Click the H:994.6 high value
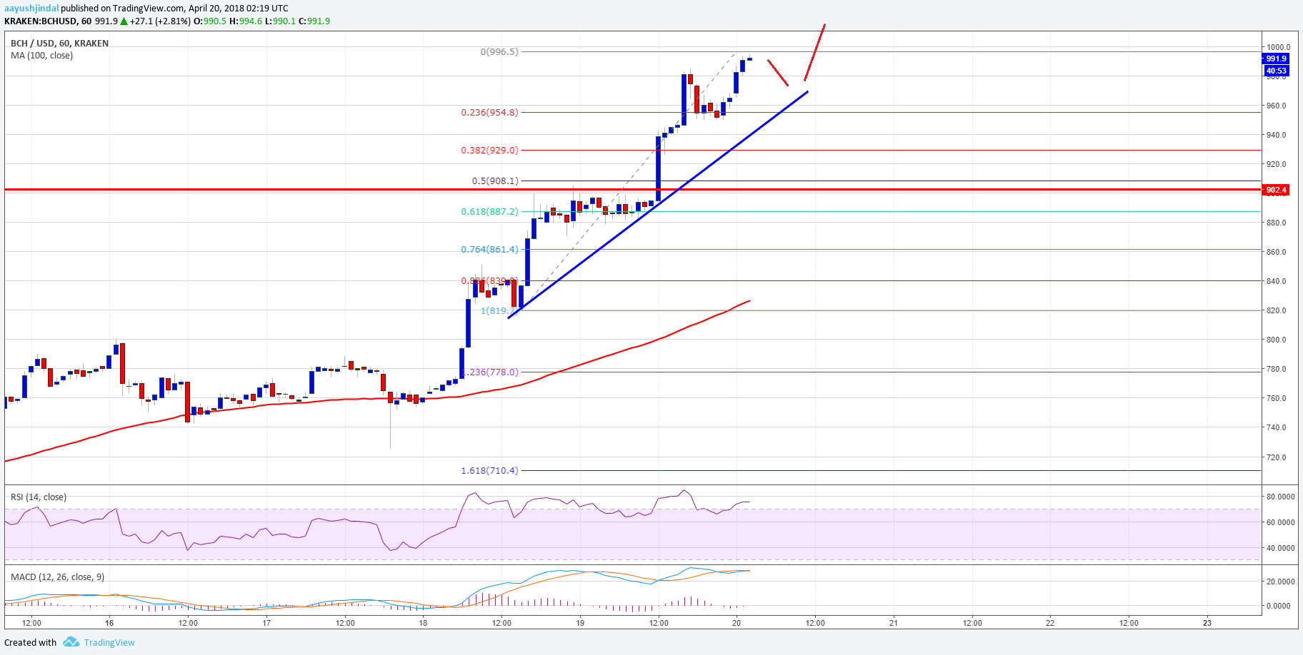This screenshot has width=1303, height=655. tap(246, 21)
